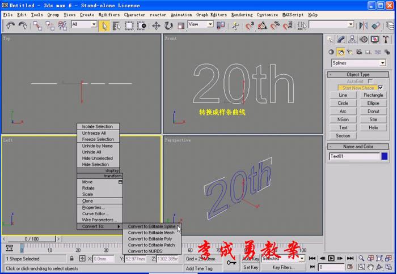Toggle Spinner Snap icon
The width and height of the screenshot is (397, 274).
click(x=288, y=26)
